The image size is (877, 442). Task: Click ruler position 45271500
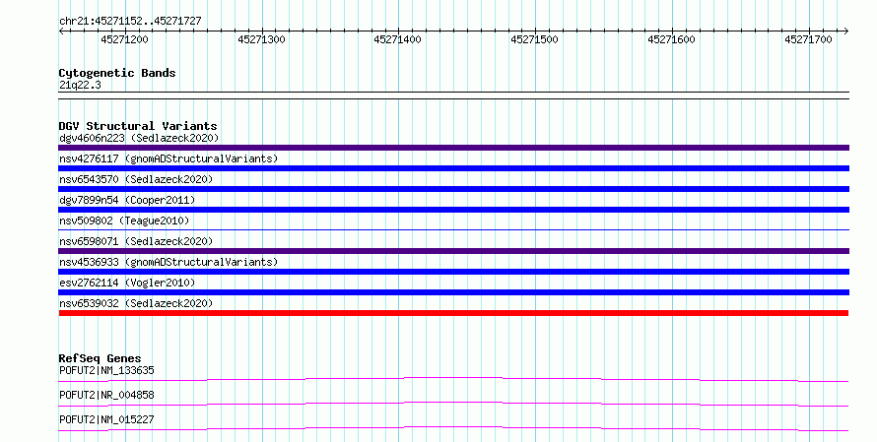tap(534, 39)
